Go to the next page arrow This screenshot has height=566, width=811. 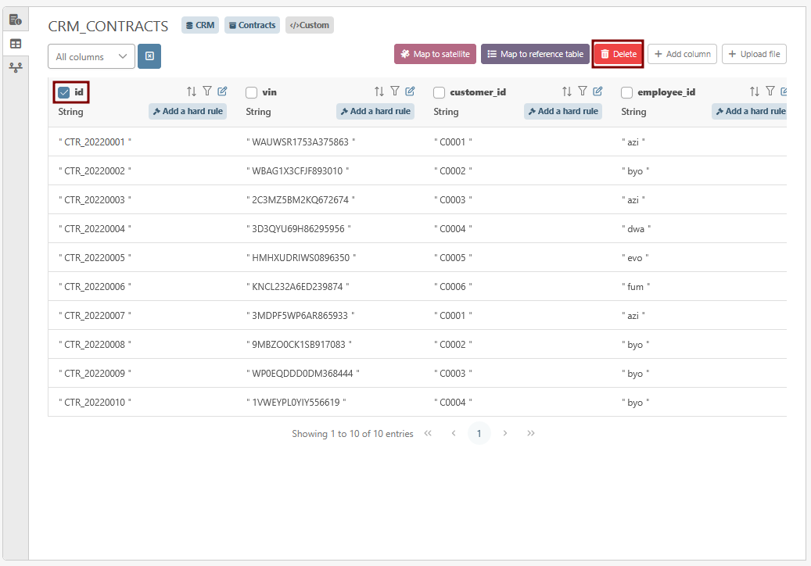[x=505, y=433]
